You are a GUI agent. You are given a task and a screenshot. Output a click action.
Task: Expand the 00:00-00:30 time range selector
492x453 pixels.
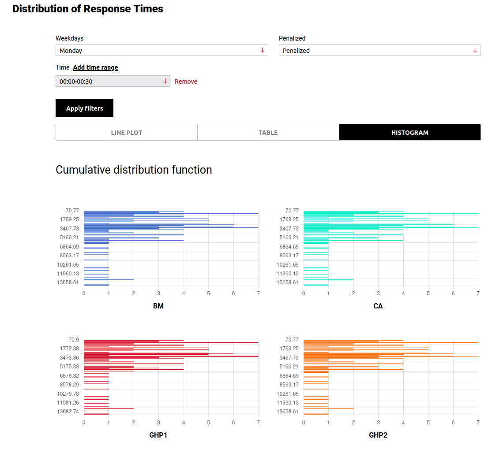click(x=113, y=81)
